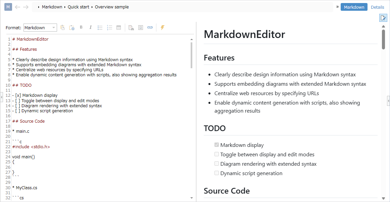Click the '## TODO' line in editor
Screen dimensions: 390x202
click(21, 85)
